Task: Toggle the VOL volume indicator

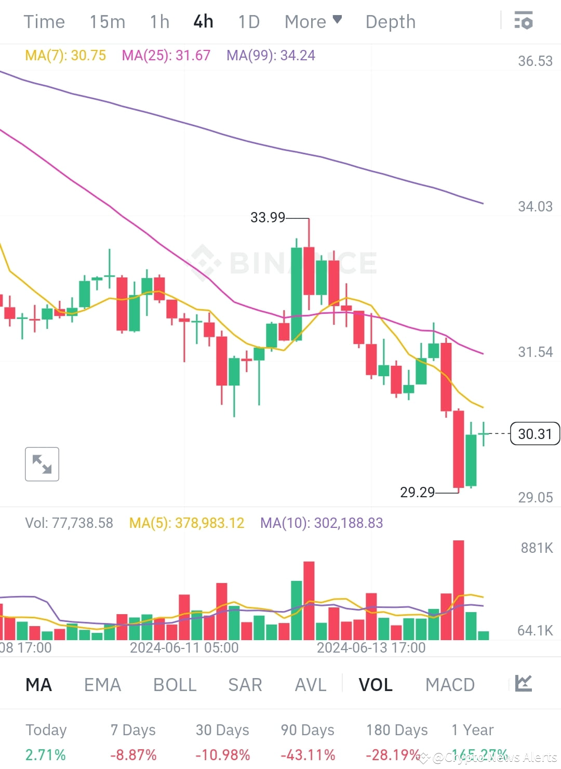Action: [375, 685]
